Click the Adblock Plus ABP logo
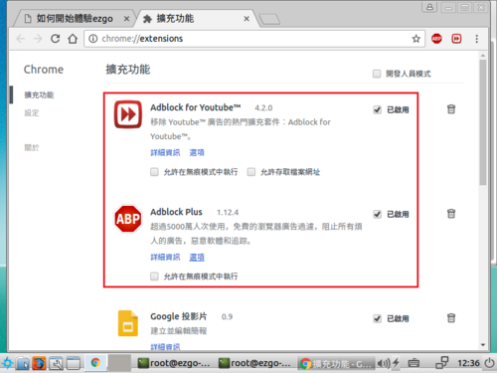 (128, 219)
